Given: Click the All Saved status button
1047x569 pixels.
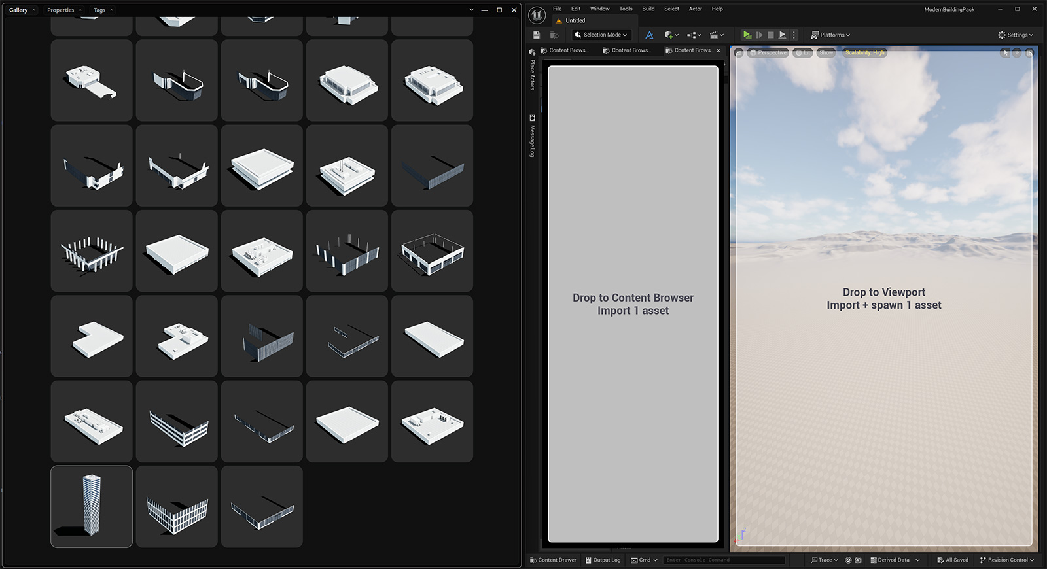Looking at the screenshot, I should (953, 560).
